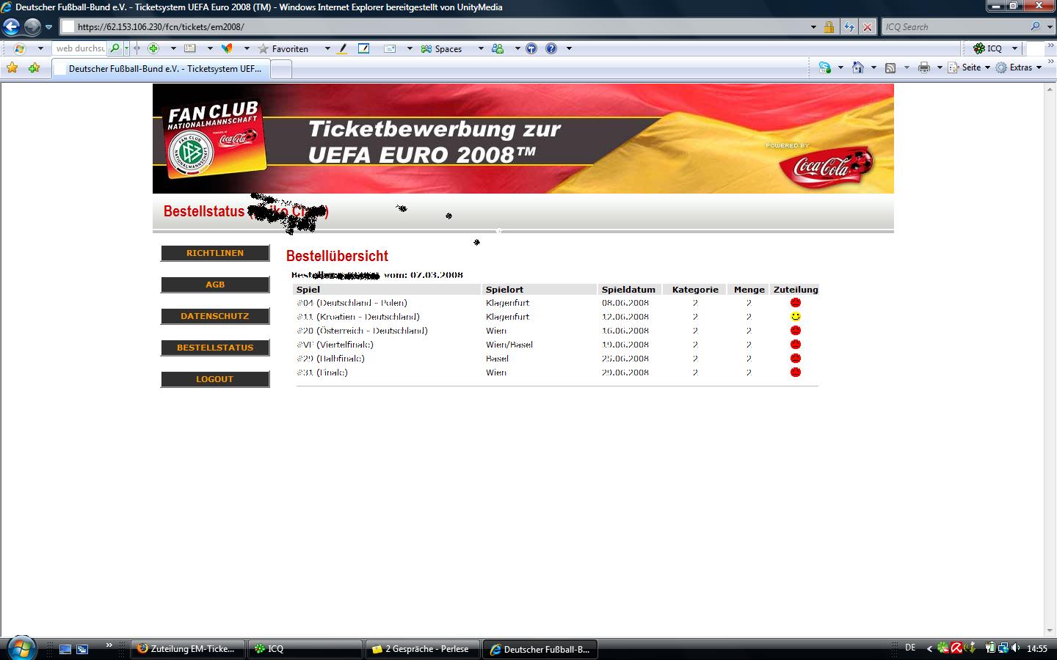Open the Favorites Center star icon
Viewport: 1057px width, 660px height.
(x=12, y=68)
